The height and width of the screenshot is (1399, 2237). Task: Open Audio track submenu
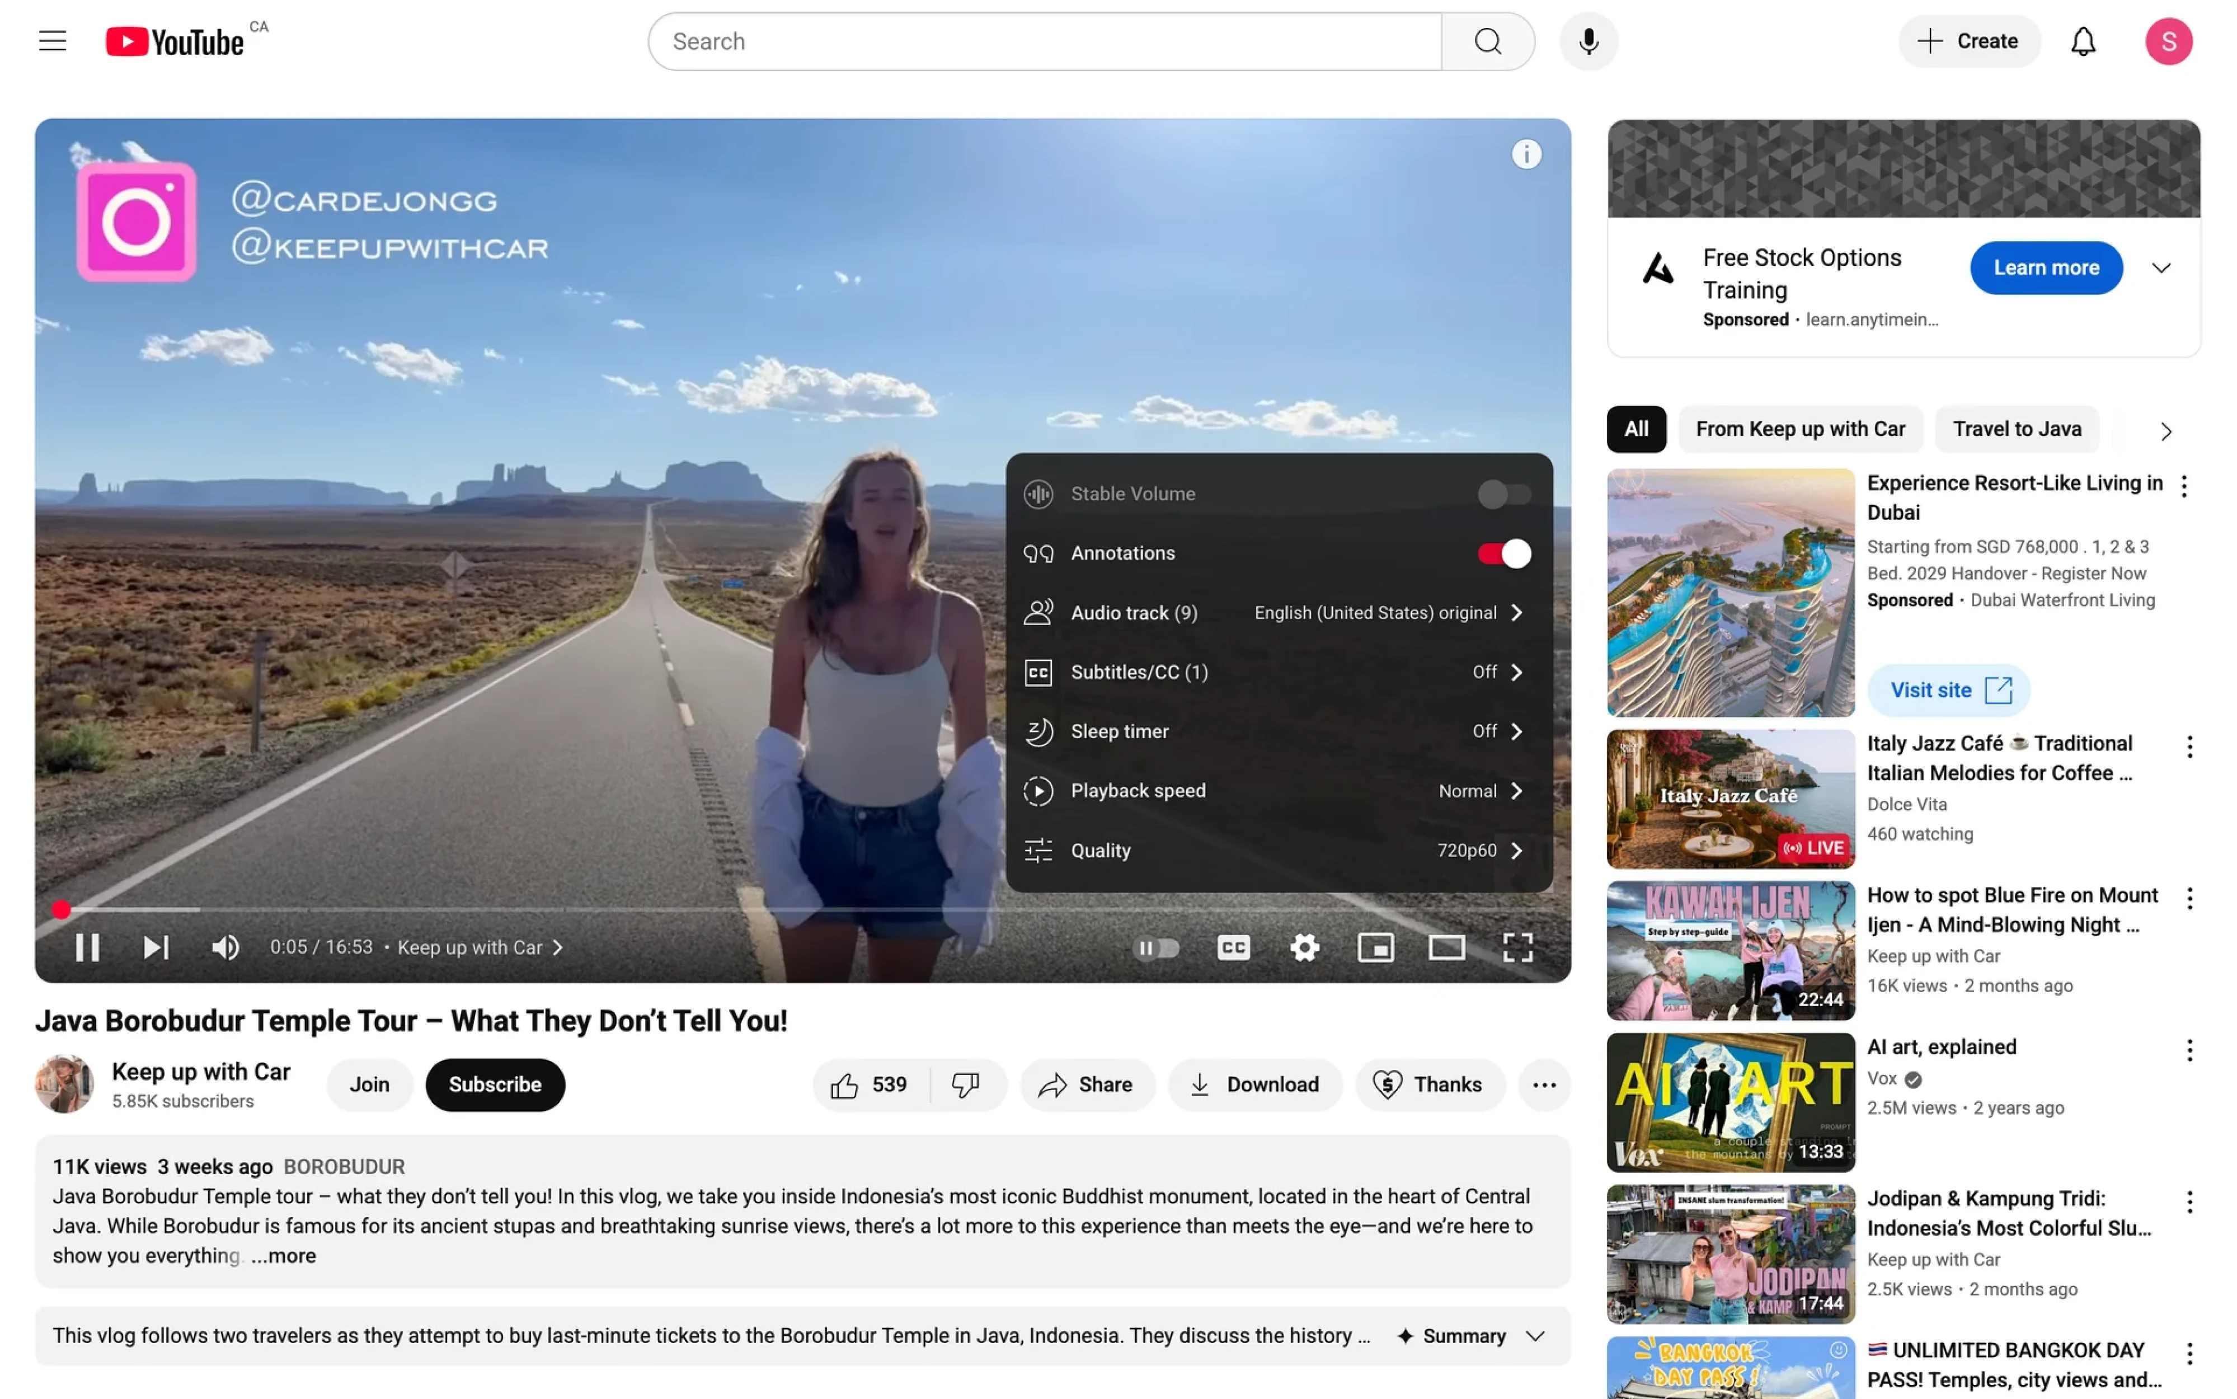click(x=1279, y=613)
